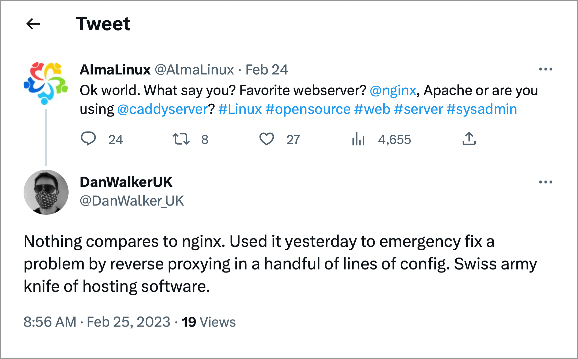Image resolution: width=578 pixels, height=359 pixels.
Task: Open the #web hashtag
Action: tap(372, 109)
